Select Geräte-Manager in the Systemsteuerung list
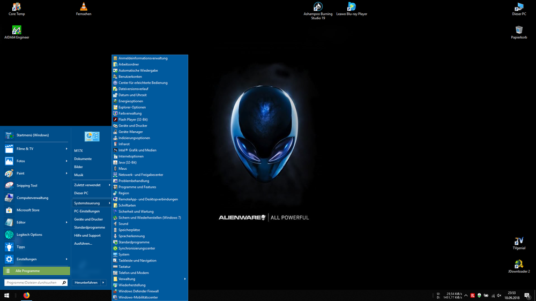The image size is (536, 301). (x=130, y=132)
